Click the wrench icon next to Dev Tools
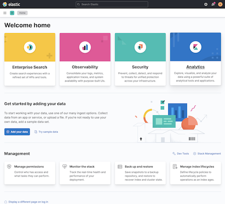The image size is (225, 204). 174,154
